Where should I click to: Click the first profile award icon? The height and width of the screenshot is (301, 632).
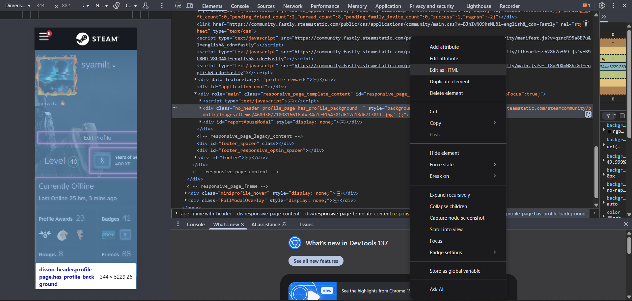point(45,235)
